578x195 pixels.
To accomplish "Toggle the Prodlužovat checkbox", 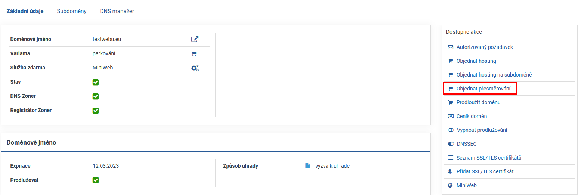I will coord(96,180).
